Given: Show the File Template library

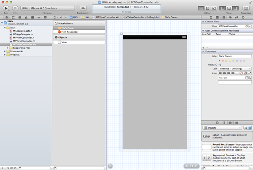Looking at the screenshot, I should pyautogui.click(x=217, y=123).
